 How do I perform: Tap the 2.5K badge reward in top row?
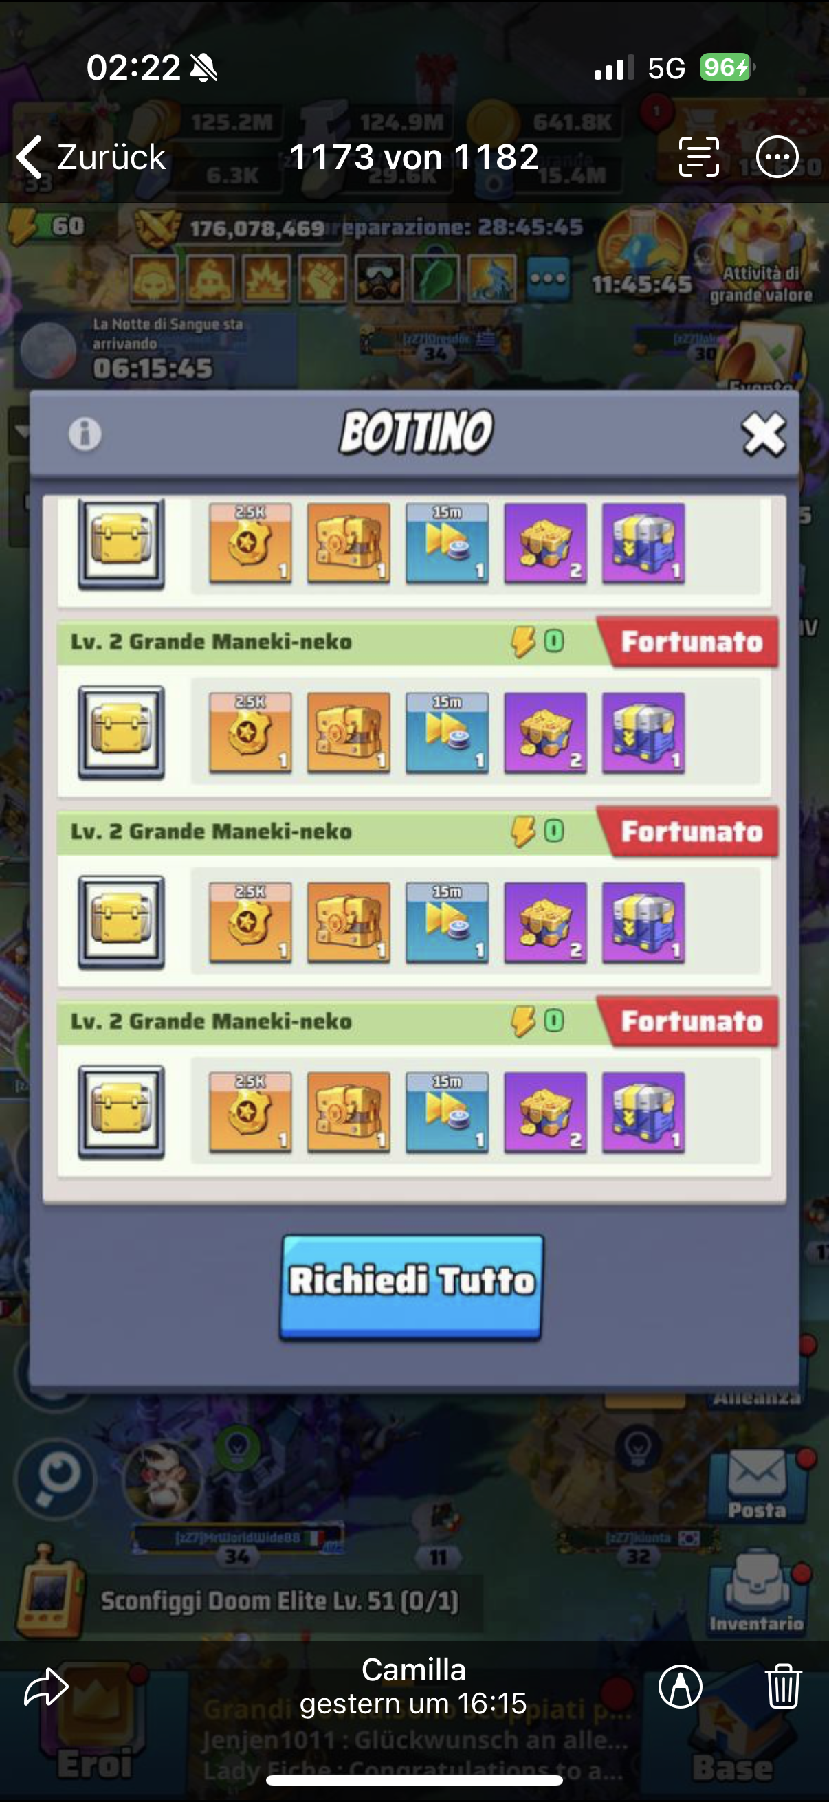point(250,543)
